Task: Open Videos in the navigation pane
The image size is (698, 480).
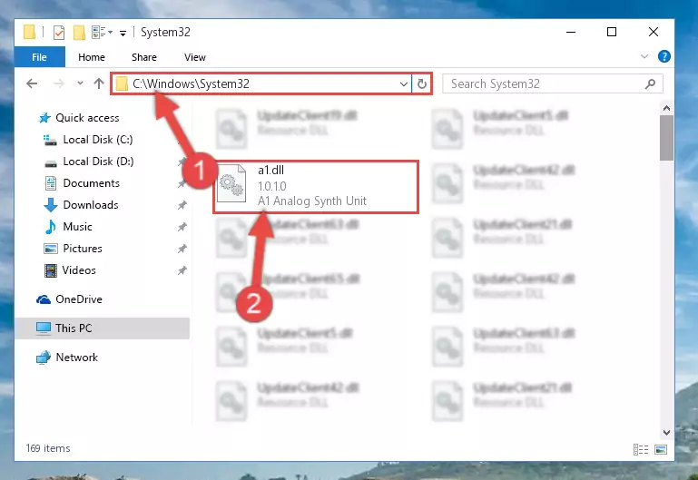Action: 79,270
